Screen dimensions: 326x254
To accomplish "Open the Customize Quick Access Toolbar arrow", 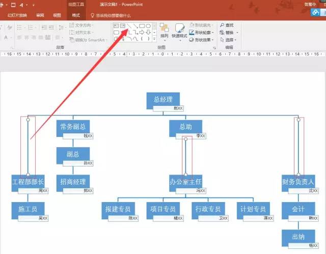I will pyautogui.click(x=34, y=5).
